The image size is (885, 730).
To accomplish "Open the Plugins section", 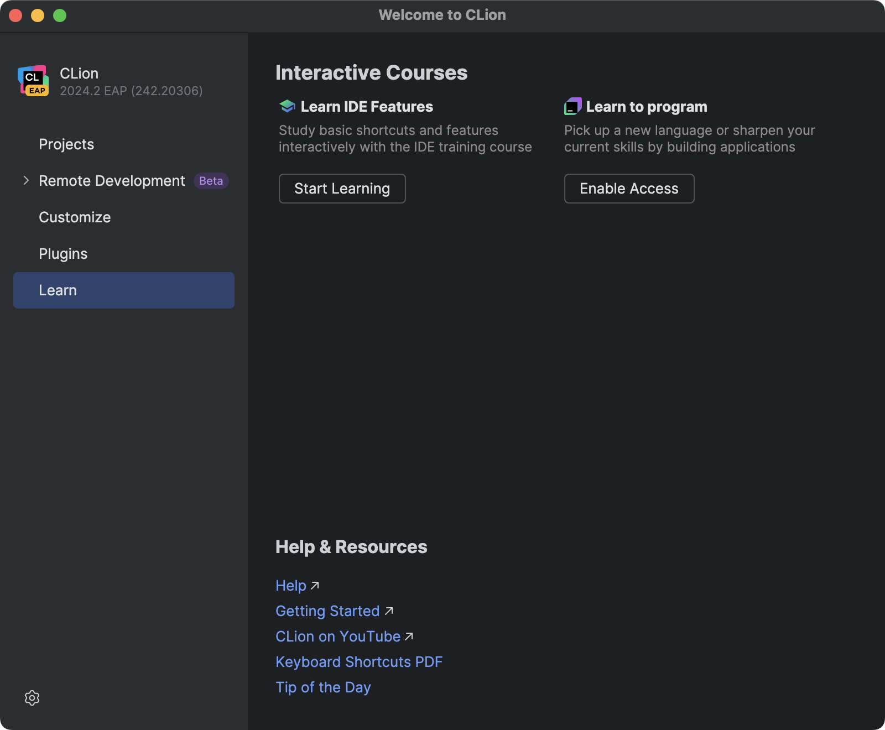I will [63, 253].
